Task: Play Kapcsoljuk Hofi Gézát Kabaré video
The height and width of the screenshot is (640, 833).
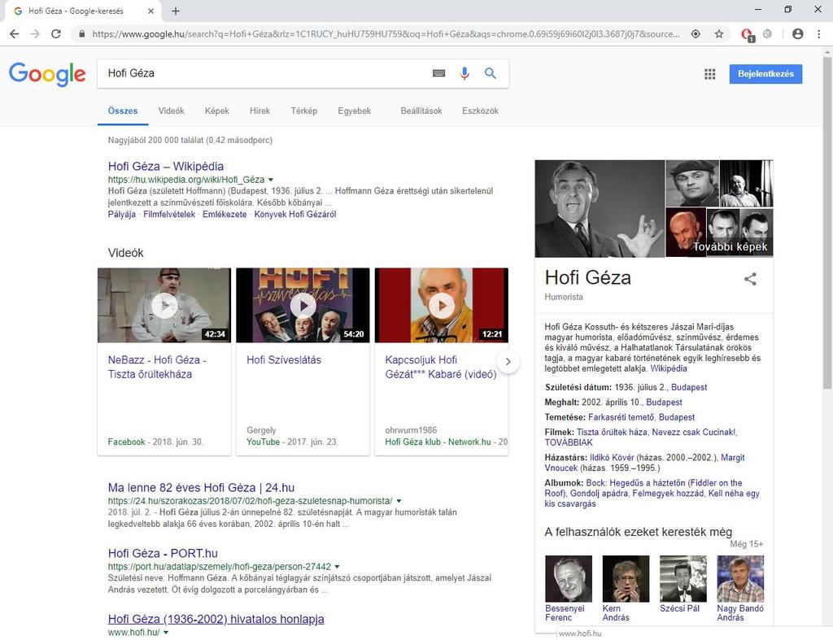Action: click(x=442, y=306)
